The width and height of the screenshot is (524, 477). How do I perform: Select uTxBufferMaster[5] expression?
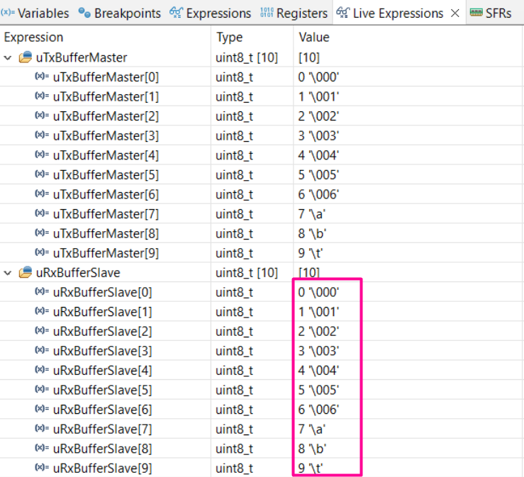[106, 175]
